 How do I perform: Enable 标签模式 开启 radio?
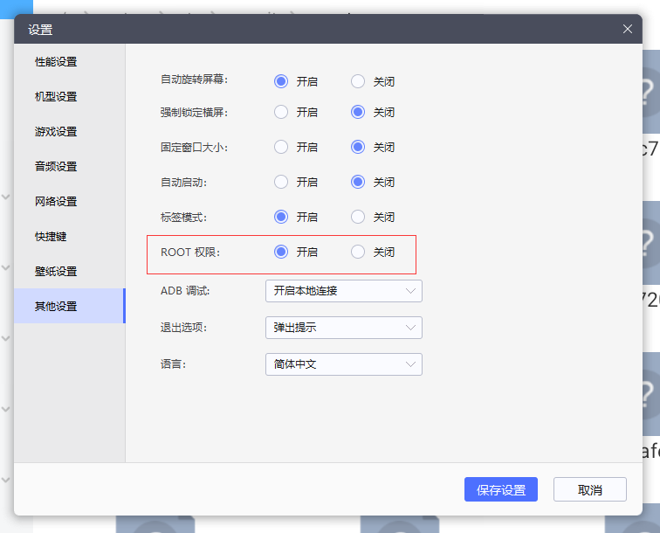click(281, 217)
